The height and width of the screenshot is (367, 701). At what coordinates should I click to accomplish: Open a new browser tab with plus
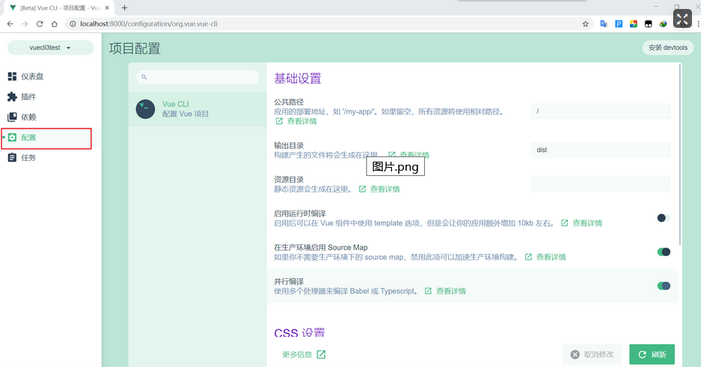click(x=125, y=8)
